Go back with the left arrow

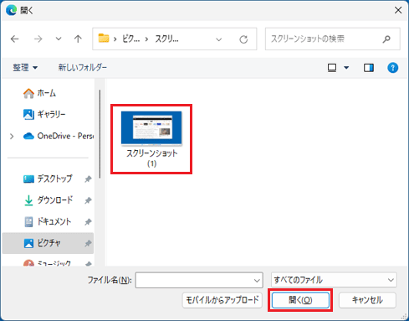(14, 39)
